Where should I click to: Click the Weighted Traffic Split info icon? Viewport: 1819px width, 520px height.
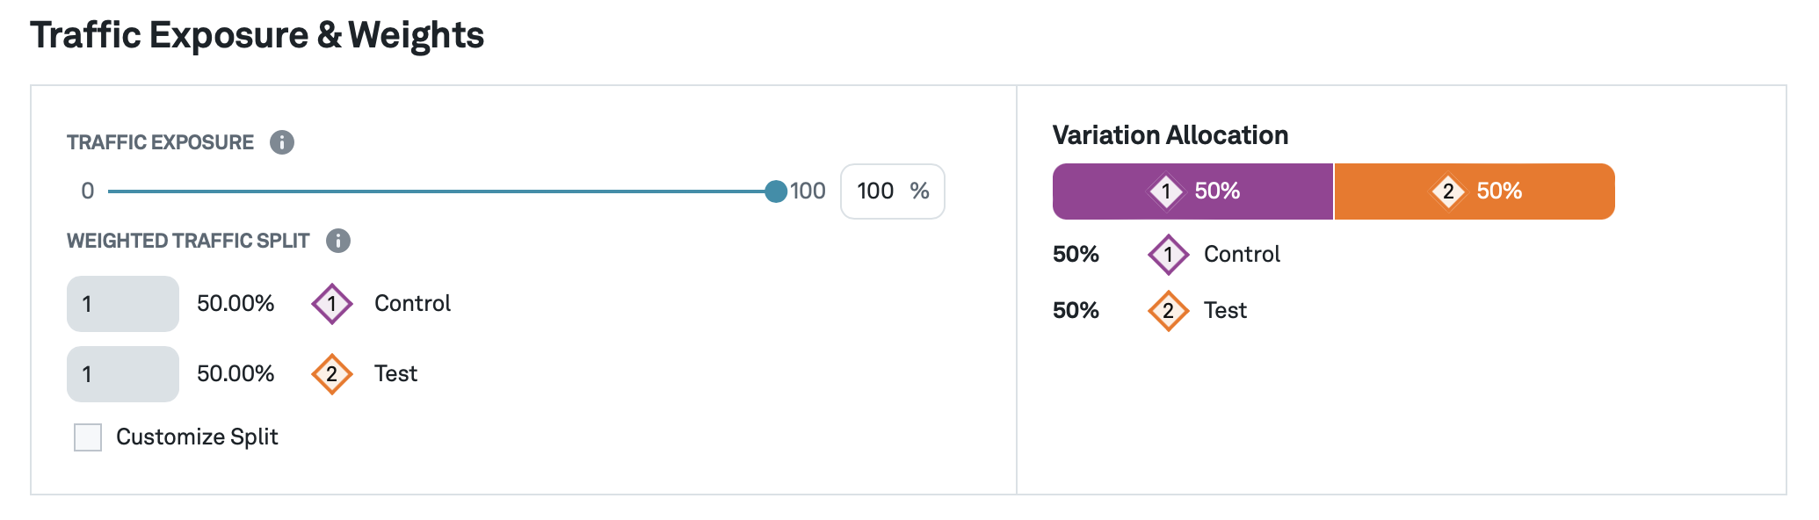(x=338, y=241)
